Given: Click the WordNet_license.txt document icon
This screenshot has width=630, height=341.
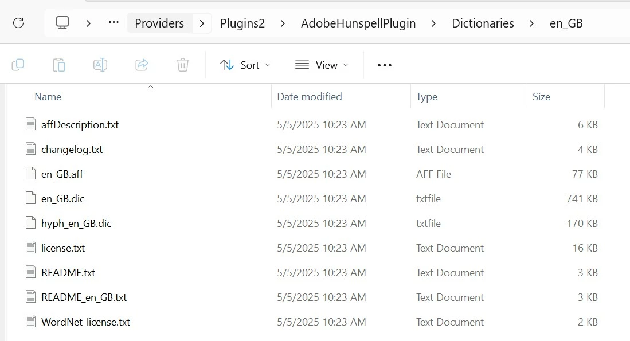Looking at the screenshot, I should coord(30,321).
